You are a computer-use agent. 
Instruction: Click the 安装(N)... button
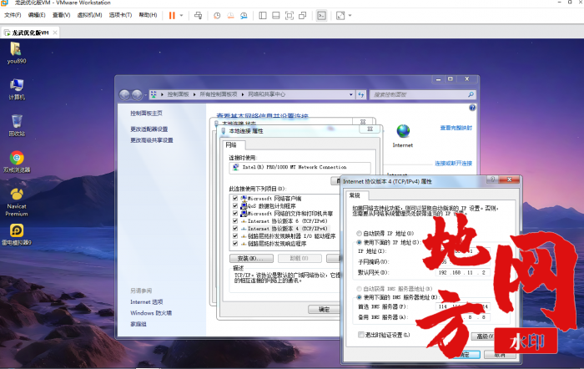coord(251,258)
